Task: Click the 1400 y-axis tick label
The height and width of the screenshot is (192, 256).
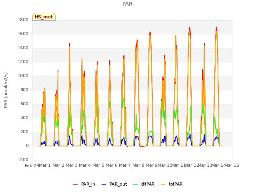Action: pyautogui.click(x=23, y=48)
